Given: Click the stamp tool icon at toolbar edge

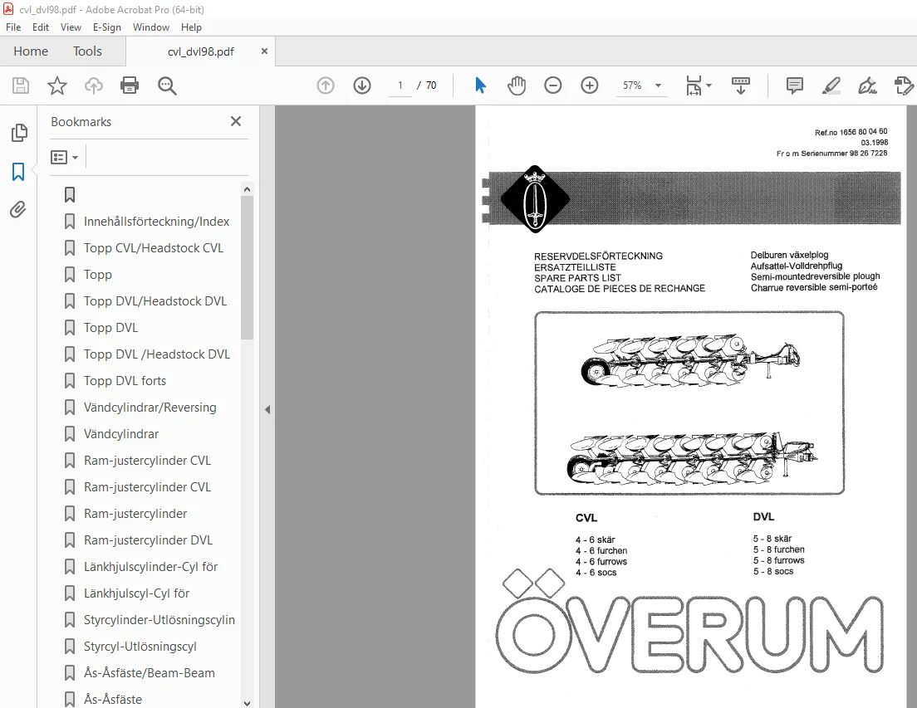Looking at the screenshot, I should pyautogui.click(x=904, y=85).
